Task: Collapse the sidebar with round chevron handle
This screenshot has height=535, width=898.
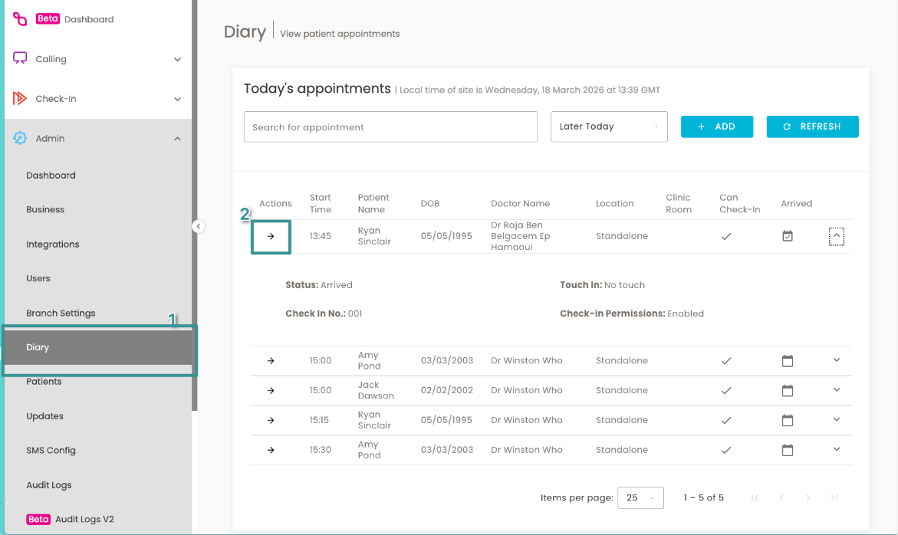Action: pos(198,227)
